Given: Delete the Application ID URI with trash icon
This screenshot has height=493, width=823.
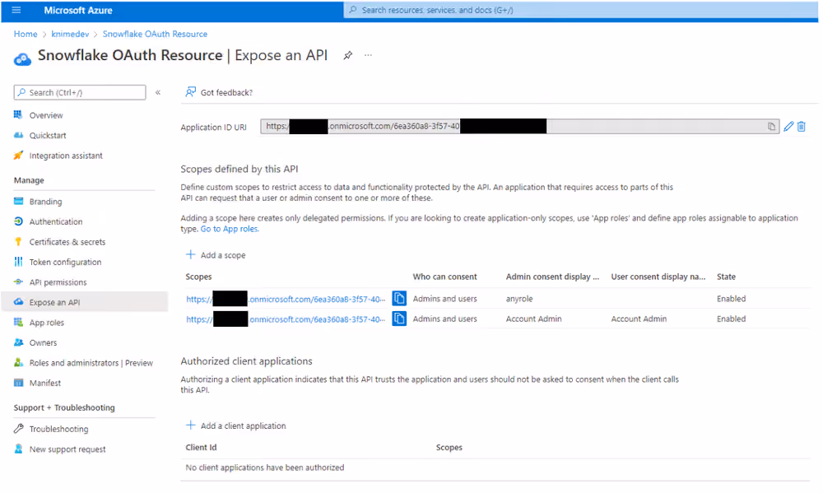Looking at the screenshot, I should (x=802, y=127).
